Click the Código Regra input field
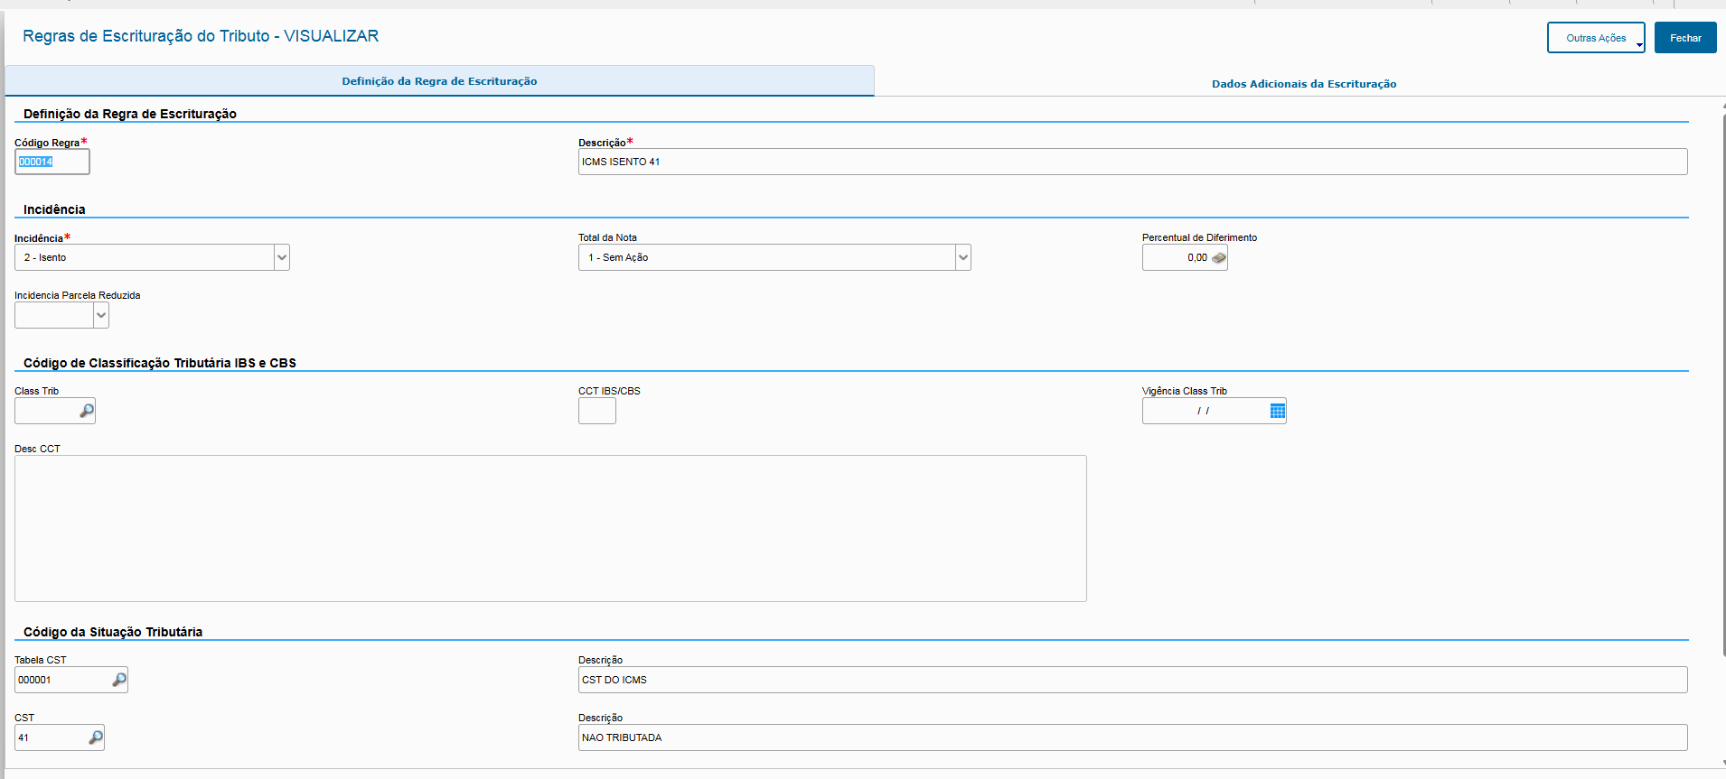1726x779 pixels. click(52, 162)
